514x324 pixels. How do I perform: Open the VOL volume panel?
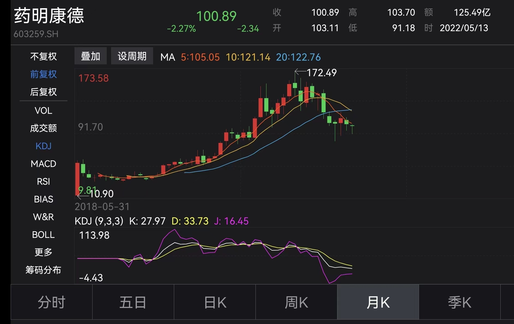(x=43, y=110)
